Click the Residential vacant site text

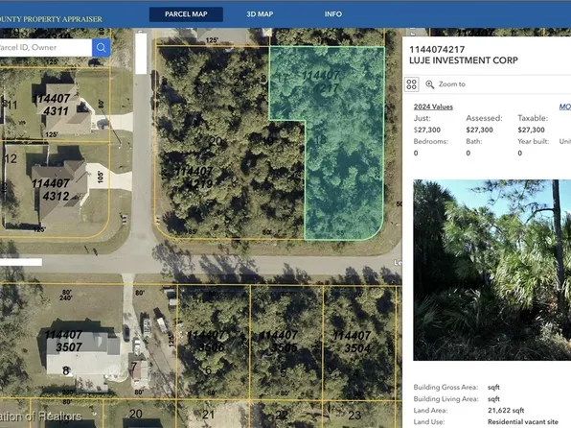pyautogui.click(x=523, y=422)
